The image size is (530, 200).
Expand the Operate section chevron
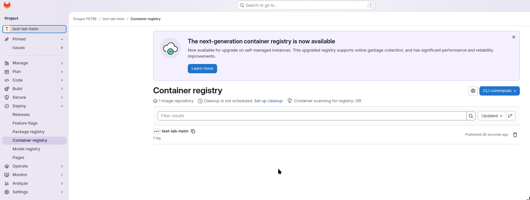62,166
